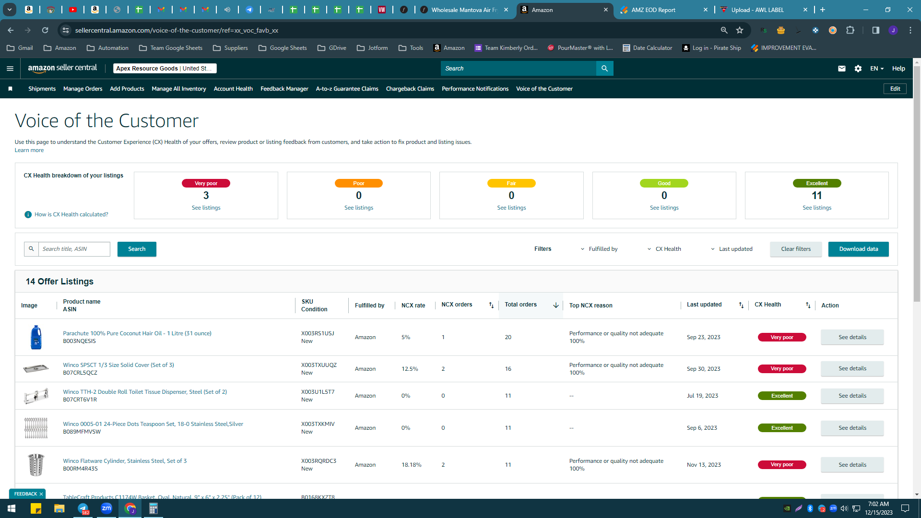
Task: Click the page vertical scrollbar
Action: point(917,184)
